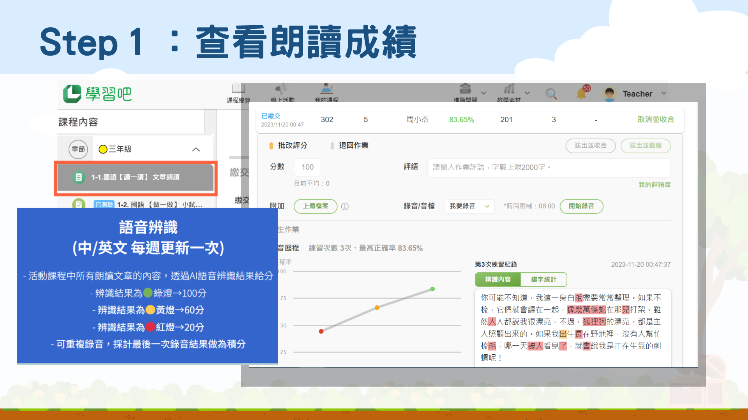
Task: Expand 進階學習 dropdown arrow
Action: tap(484, 93)
